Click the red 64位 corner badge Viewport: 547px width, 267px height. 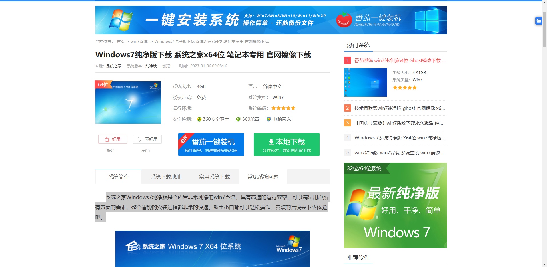103,85
